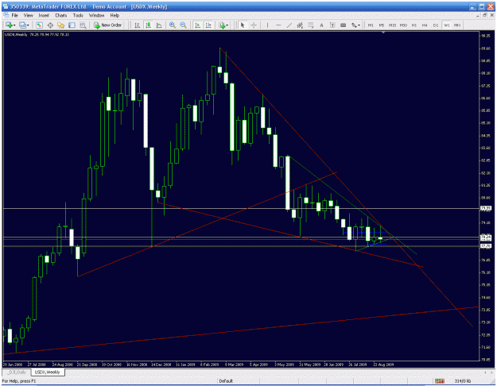This screenshot has width=497, height=386.
Task: Click the chart shift triangle marker atop chart
Action: (383, 33)
